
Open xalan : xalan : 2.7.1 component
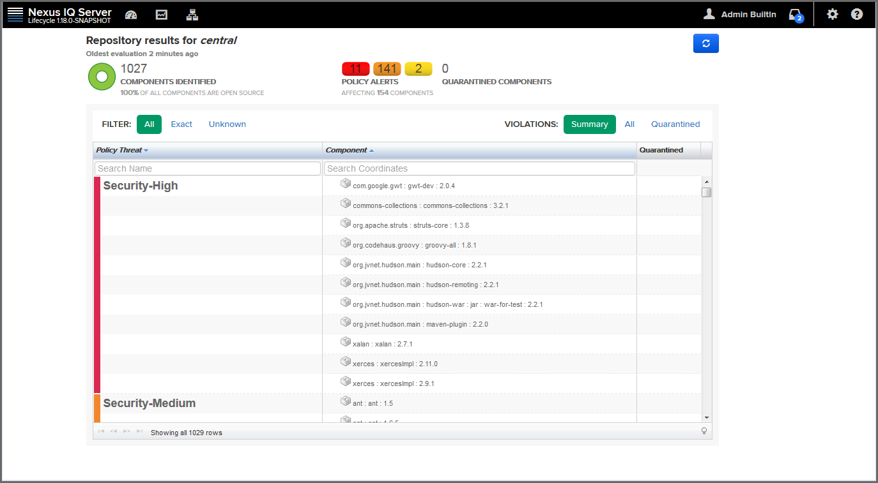tap(383, 344)
